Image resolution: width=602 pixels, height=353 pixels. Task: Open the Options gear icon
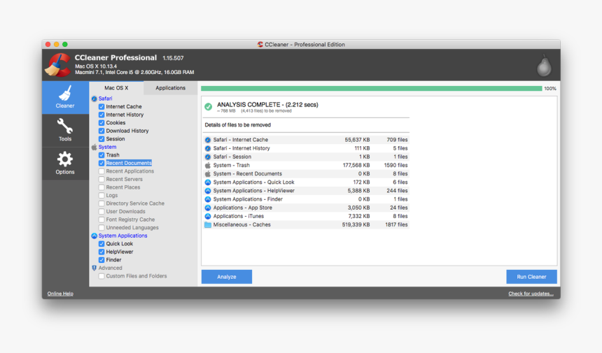(65, 159)
